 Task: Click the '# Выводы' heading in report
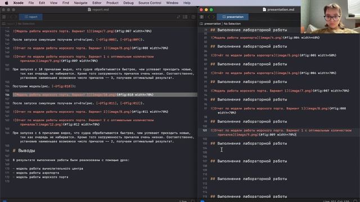coord(24,150)
